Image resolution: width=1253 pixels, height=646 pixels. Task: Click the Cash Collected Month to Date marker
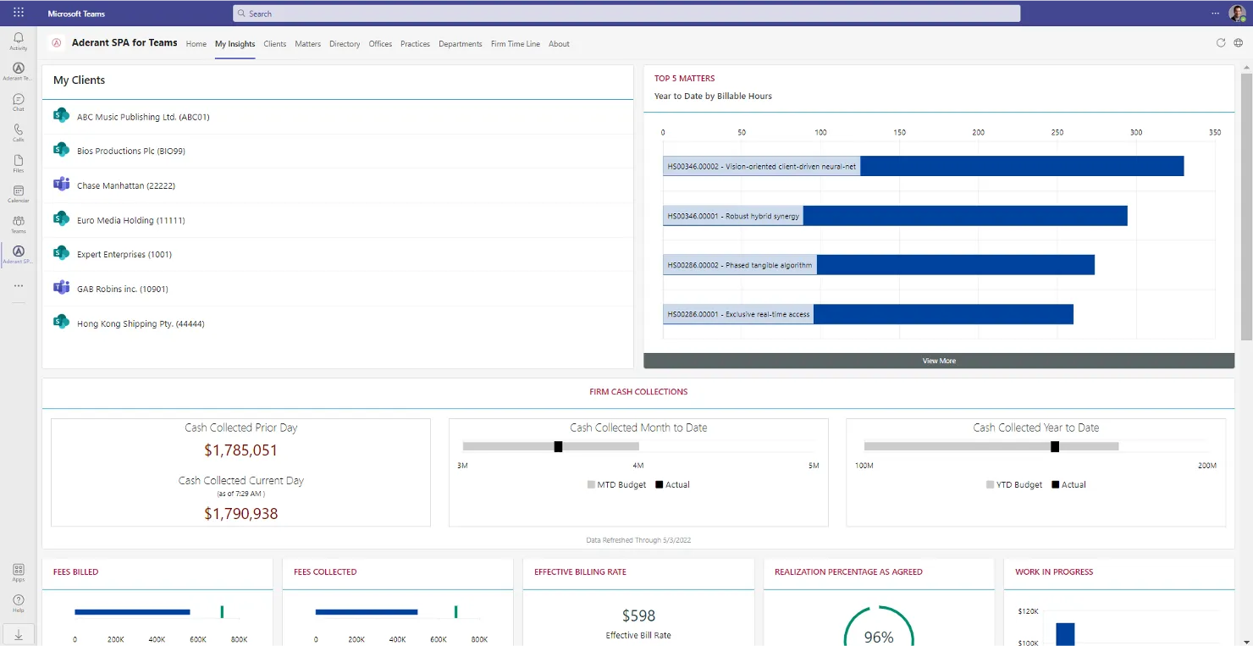pos(558,446)
